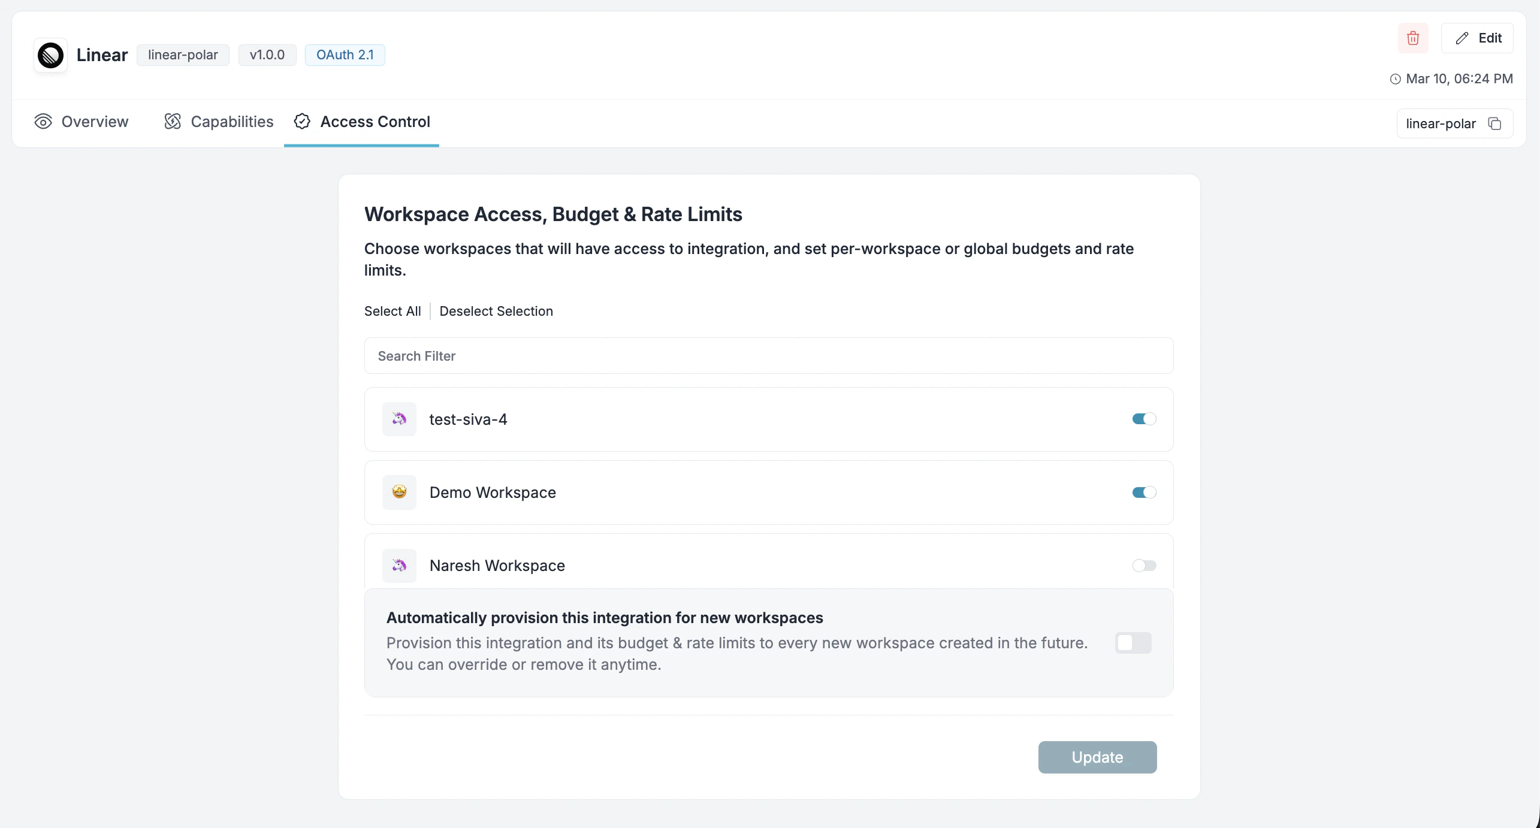
Task: Enable access for Naresh Workspace
Action: click(1144, 565)
